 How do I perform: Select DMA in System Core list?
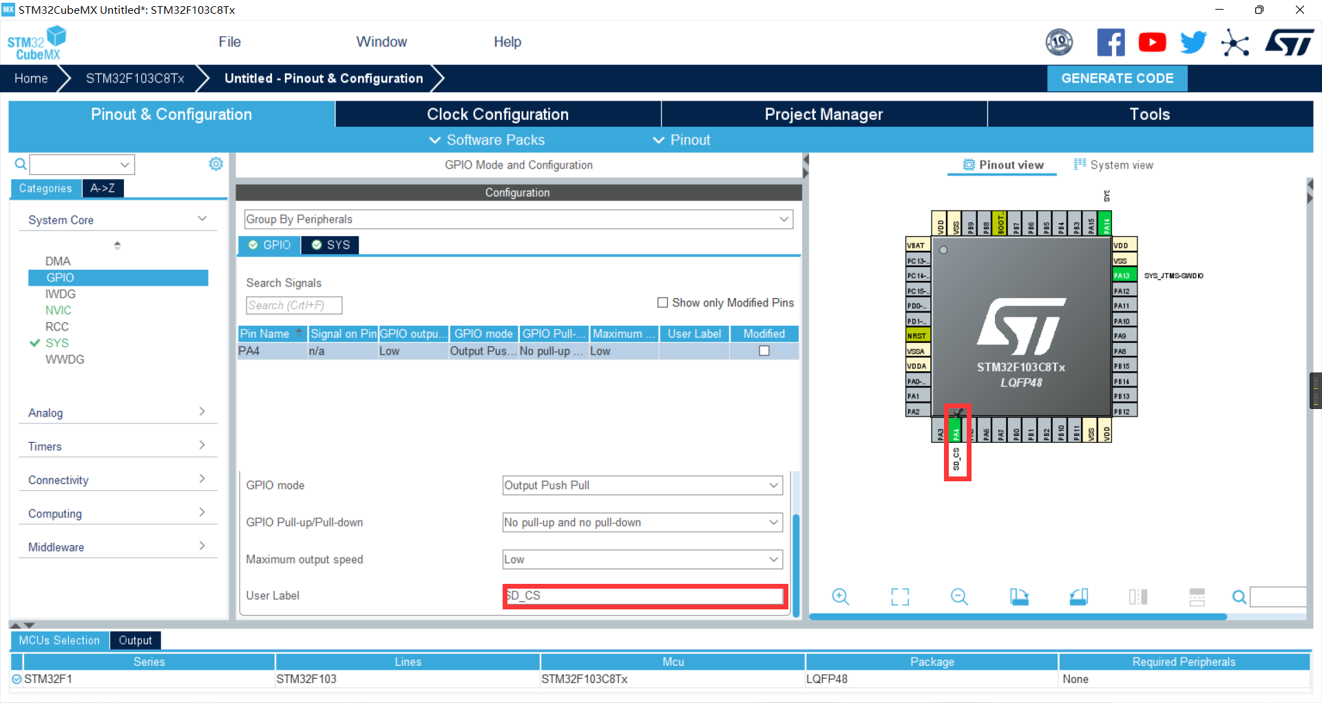58,262
